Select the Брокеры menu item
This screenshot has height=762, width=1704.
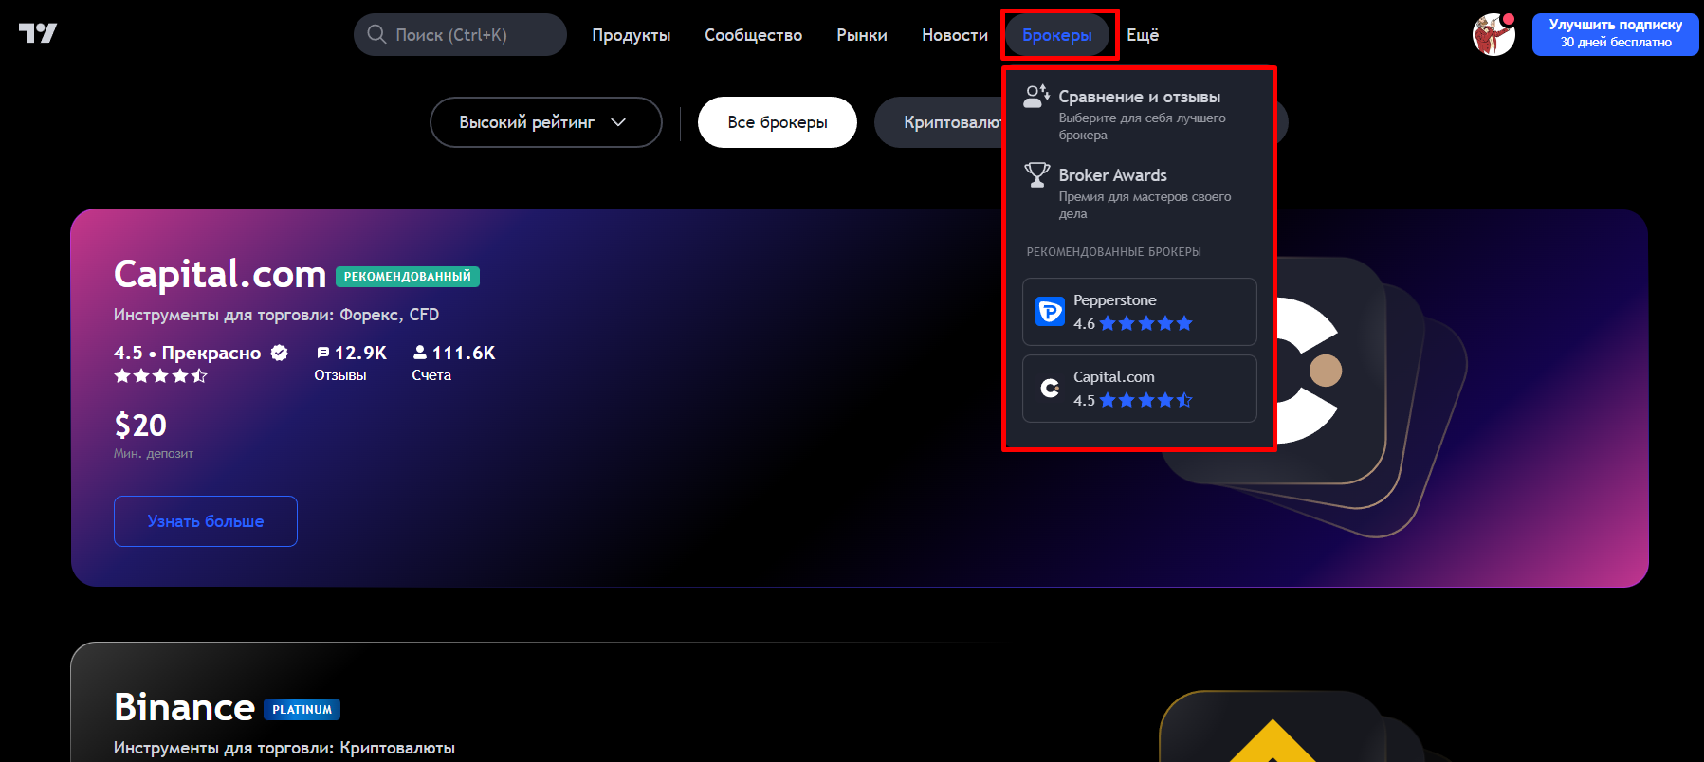coord(1057,35)
